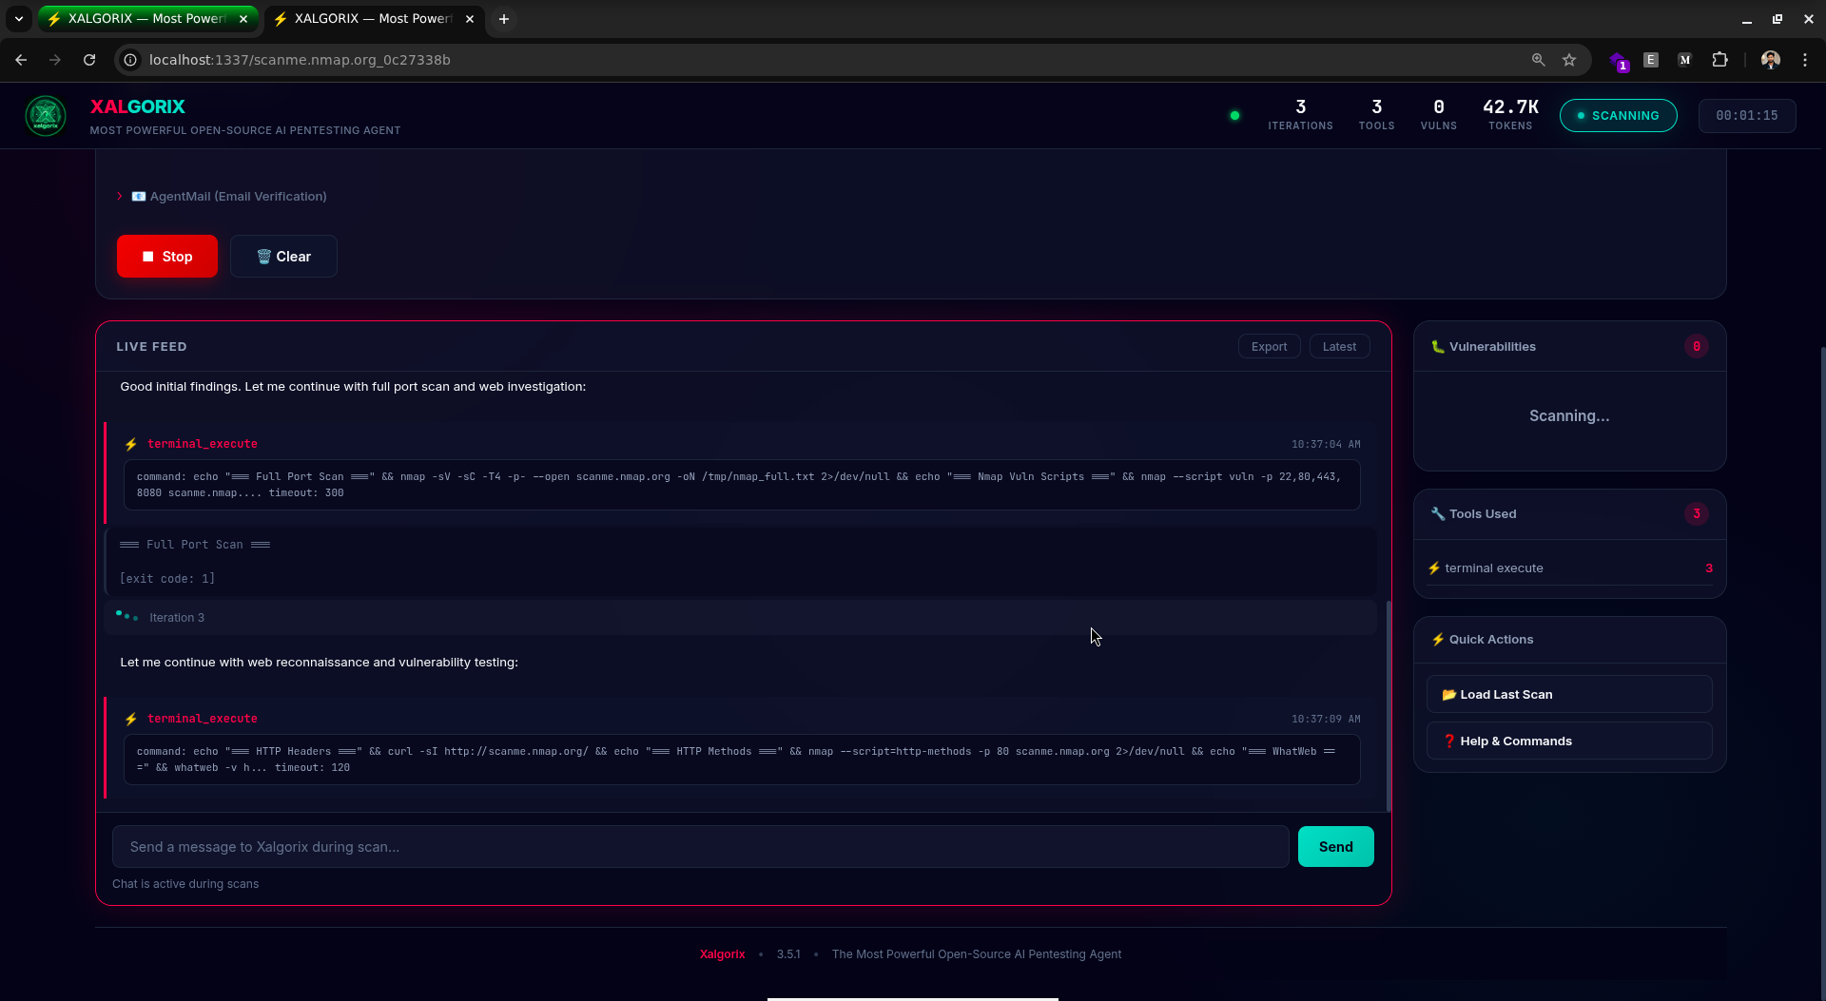Click the lightning icon of the 10:37:04 terminal_execute entry

click(x=131, y=444)
